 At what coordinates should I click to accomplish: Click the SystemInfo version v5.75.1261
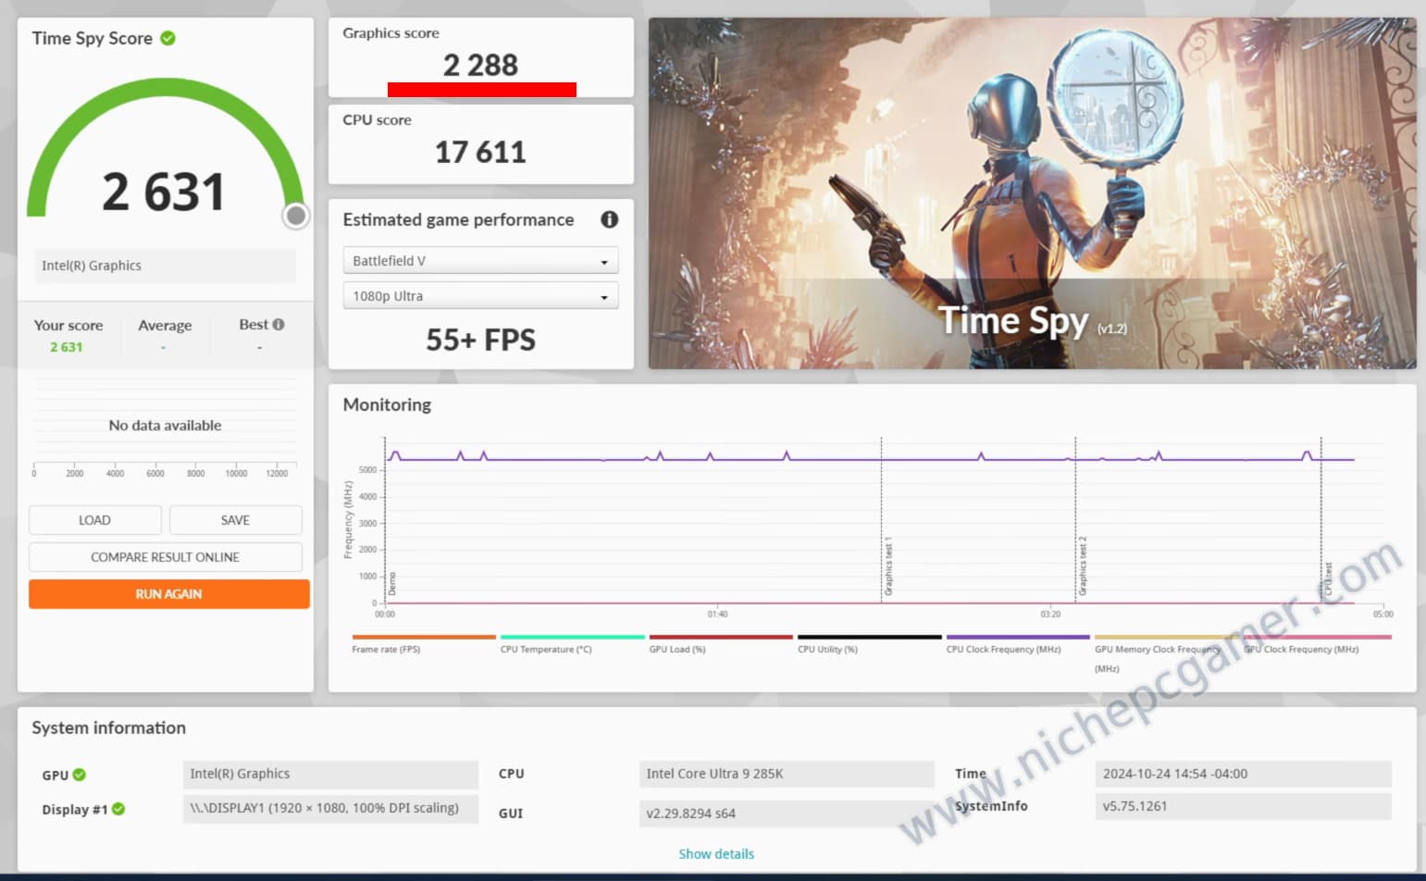click(1243, 806)
